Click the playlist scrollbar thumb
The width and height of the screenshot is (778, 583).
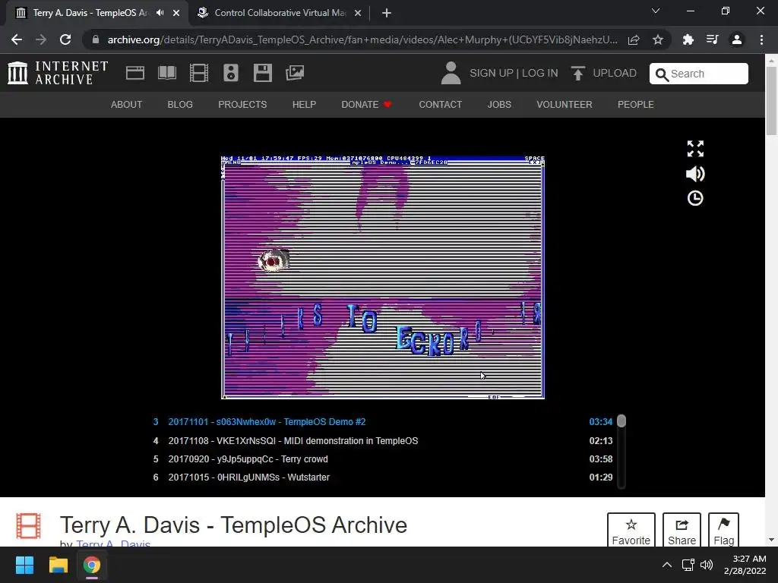point(621,421)
